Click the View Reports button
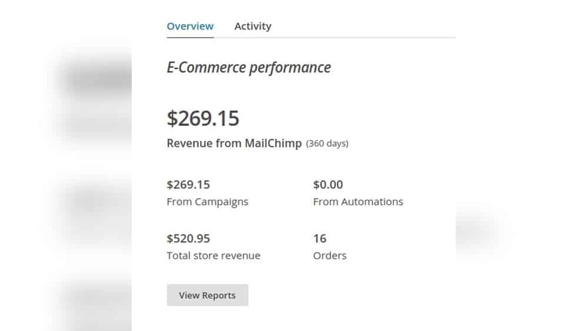588x331 pixels. coord(208,295)
